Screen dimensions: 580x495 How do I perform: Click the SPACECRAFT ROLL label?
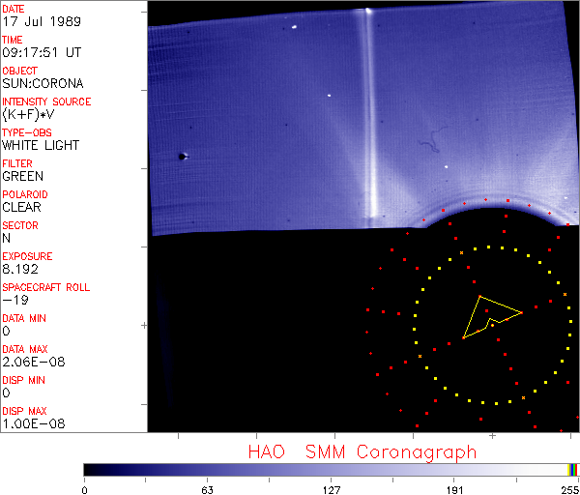(46, 287)
